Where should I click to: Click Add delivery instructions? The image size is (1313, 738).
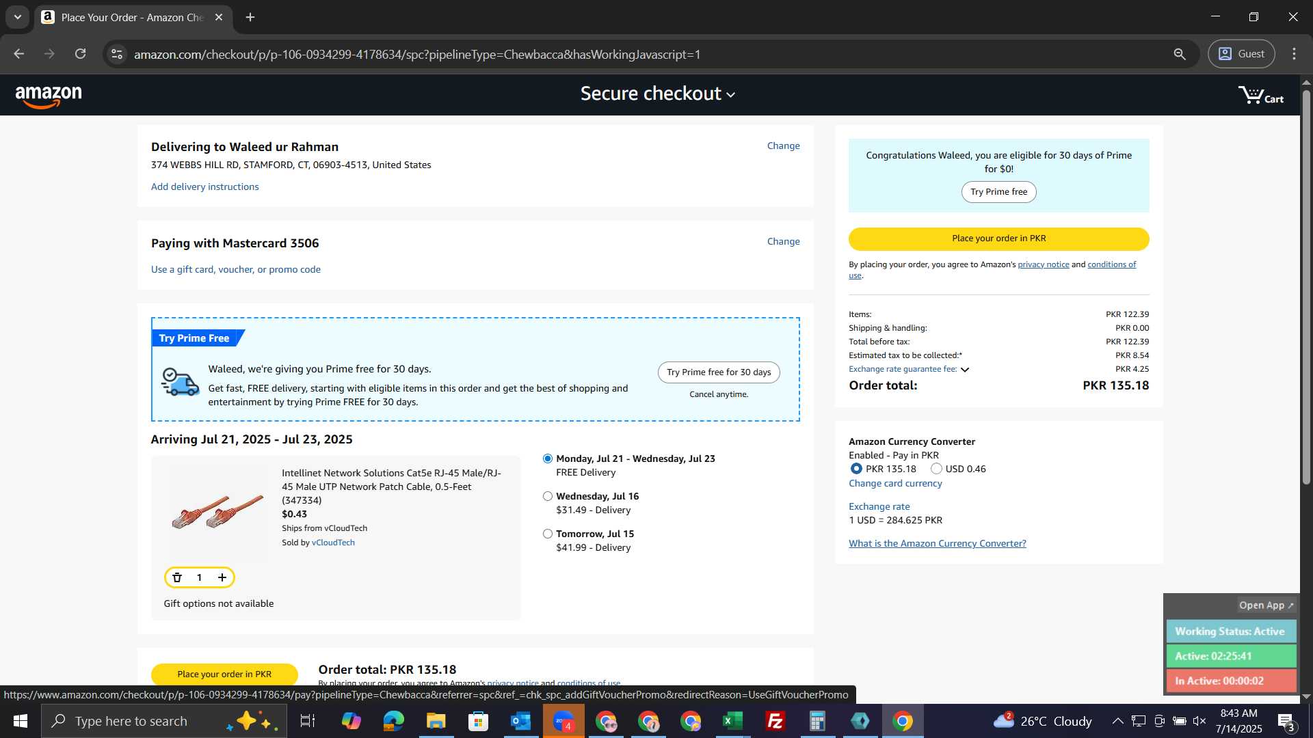click(x=204, y=187)
